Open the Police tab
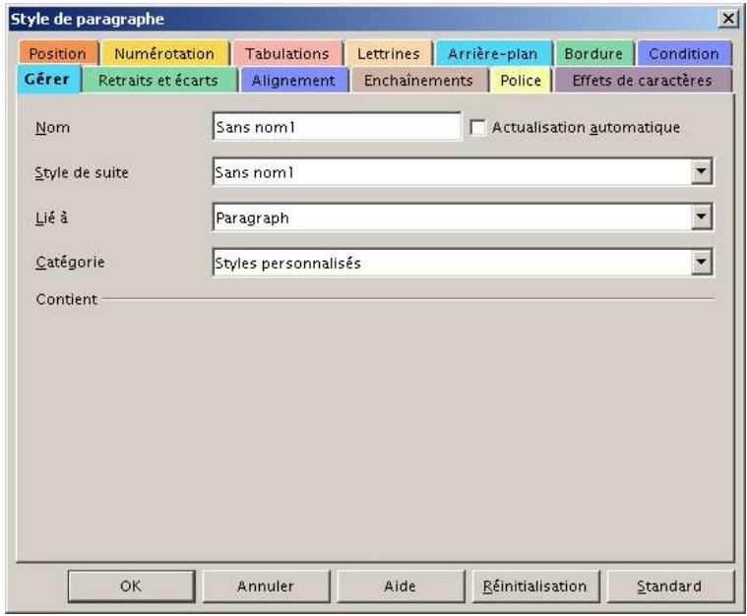Screen dimensions: 747x616 pos(521,80)
